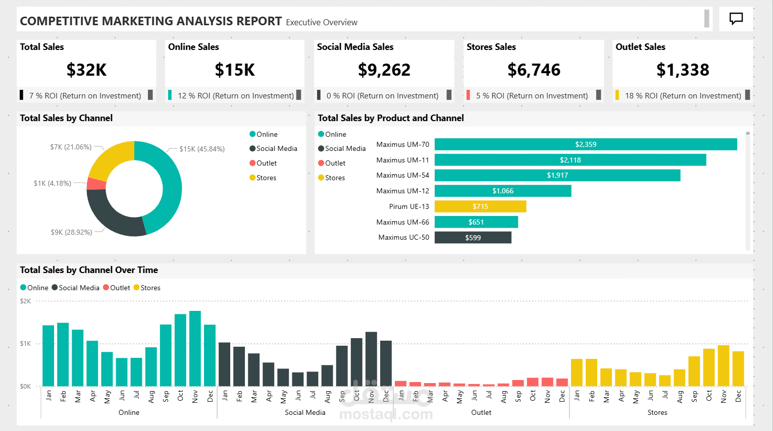Click the yellow ROI indicator on Outlet Sales card
Viewport: 773px width, 431px height.
pyautogui.click(x=617, y=95)
